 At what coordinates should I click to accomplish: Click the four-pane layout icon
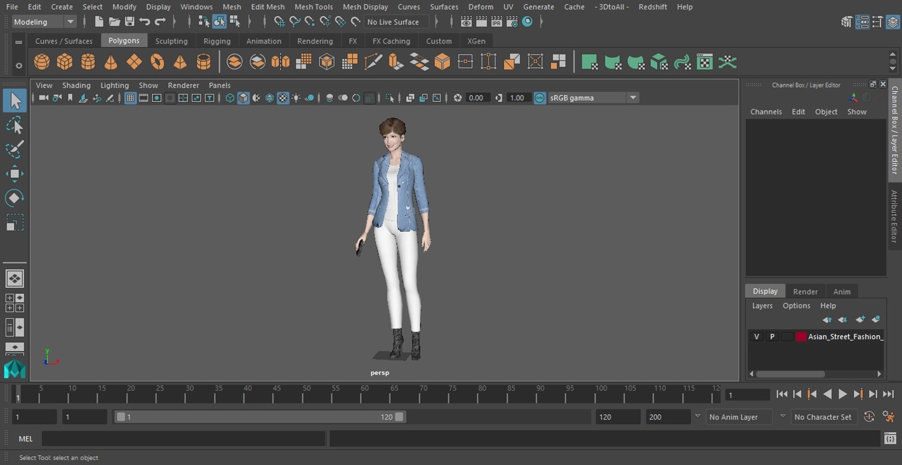pos(15,303)
